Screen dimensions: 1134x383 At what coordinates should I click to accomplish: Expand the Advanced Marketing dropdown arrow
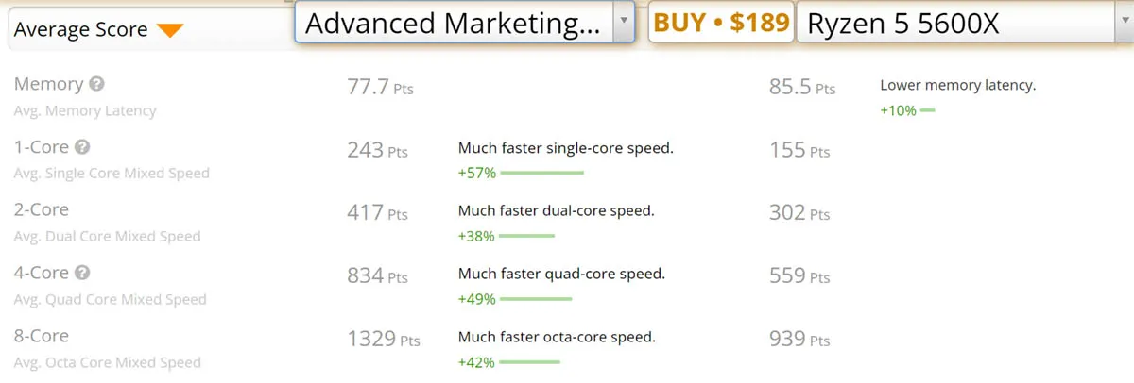pos(623,23)
